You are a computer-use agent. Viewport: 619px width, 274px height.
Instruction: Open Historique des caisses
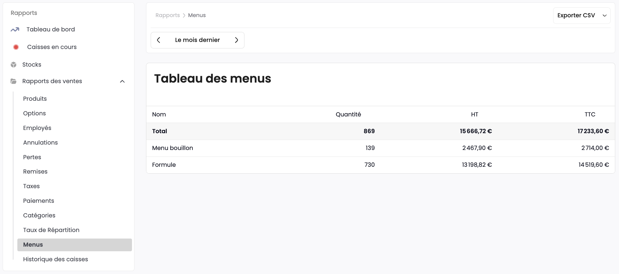click(56, 259)
